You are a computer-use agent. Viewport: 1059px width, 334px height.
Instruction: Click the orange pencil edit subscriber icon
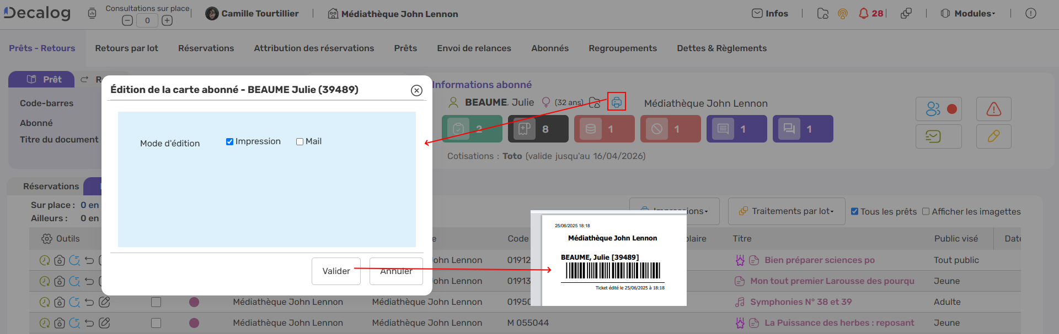click(993, 136)
